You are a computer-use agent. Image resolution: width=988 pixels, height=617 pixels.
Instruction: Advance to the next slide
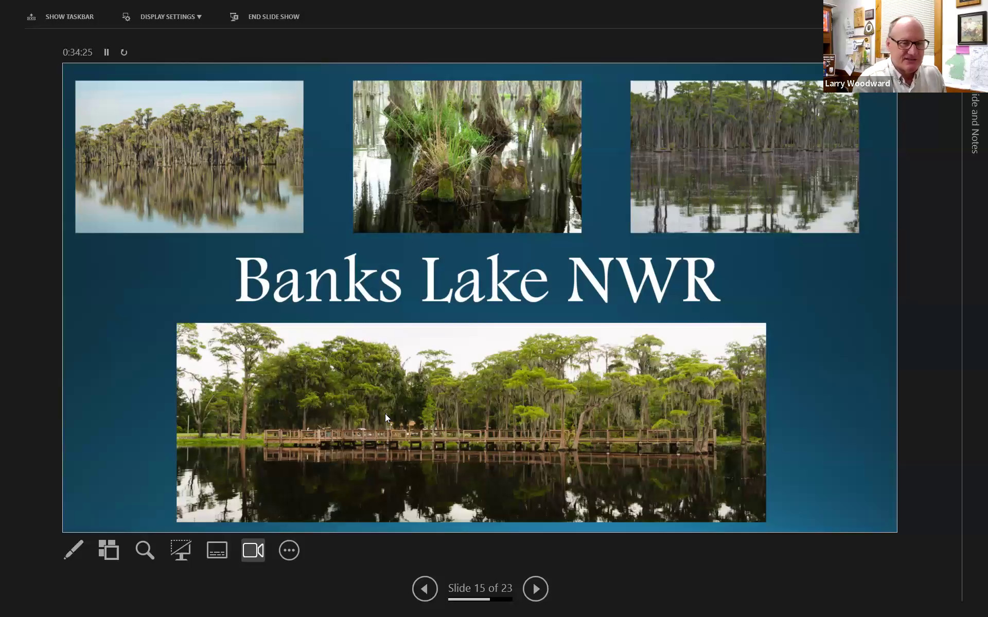pos(536,589)
